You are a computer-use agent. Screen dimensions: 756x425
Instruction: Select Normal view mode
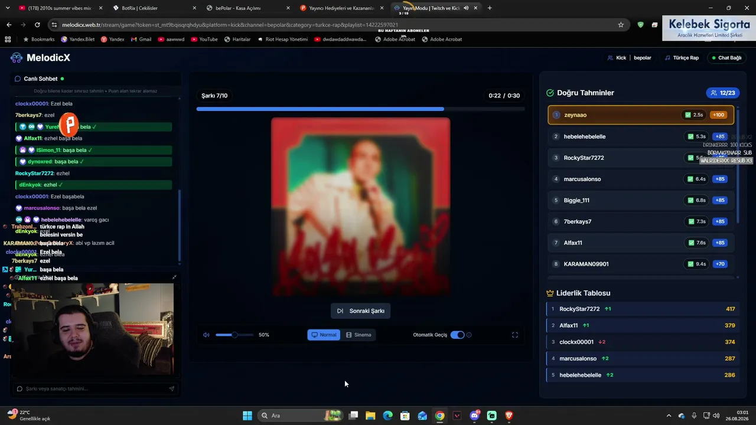point(324,335)
